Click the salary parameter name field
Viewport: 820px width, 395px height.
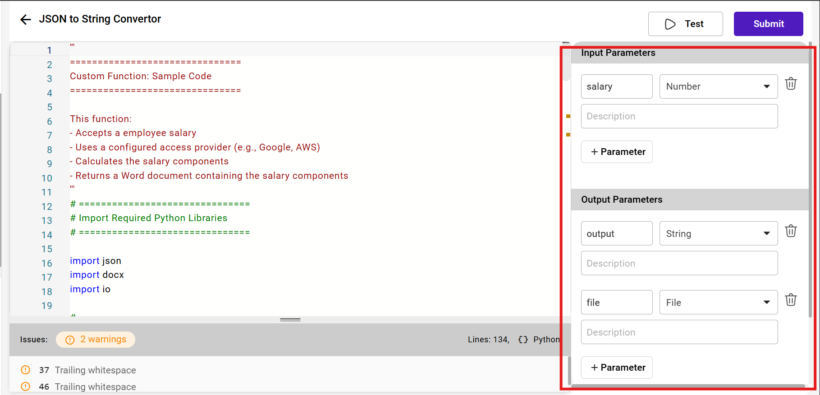click(616, 86)
